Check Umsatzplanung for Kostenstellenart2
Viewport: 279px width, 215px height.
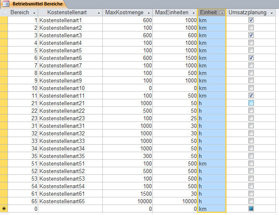pyautogui.click(x=251, y=28)
